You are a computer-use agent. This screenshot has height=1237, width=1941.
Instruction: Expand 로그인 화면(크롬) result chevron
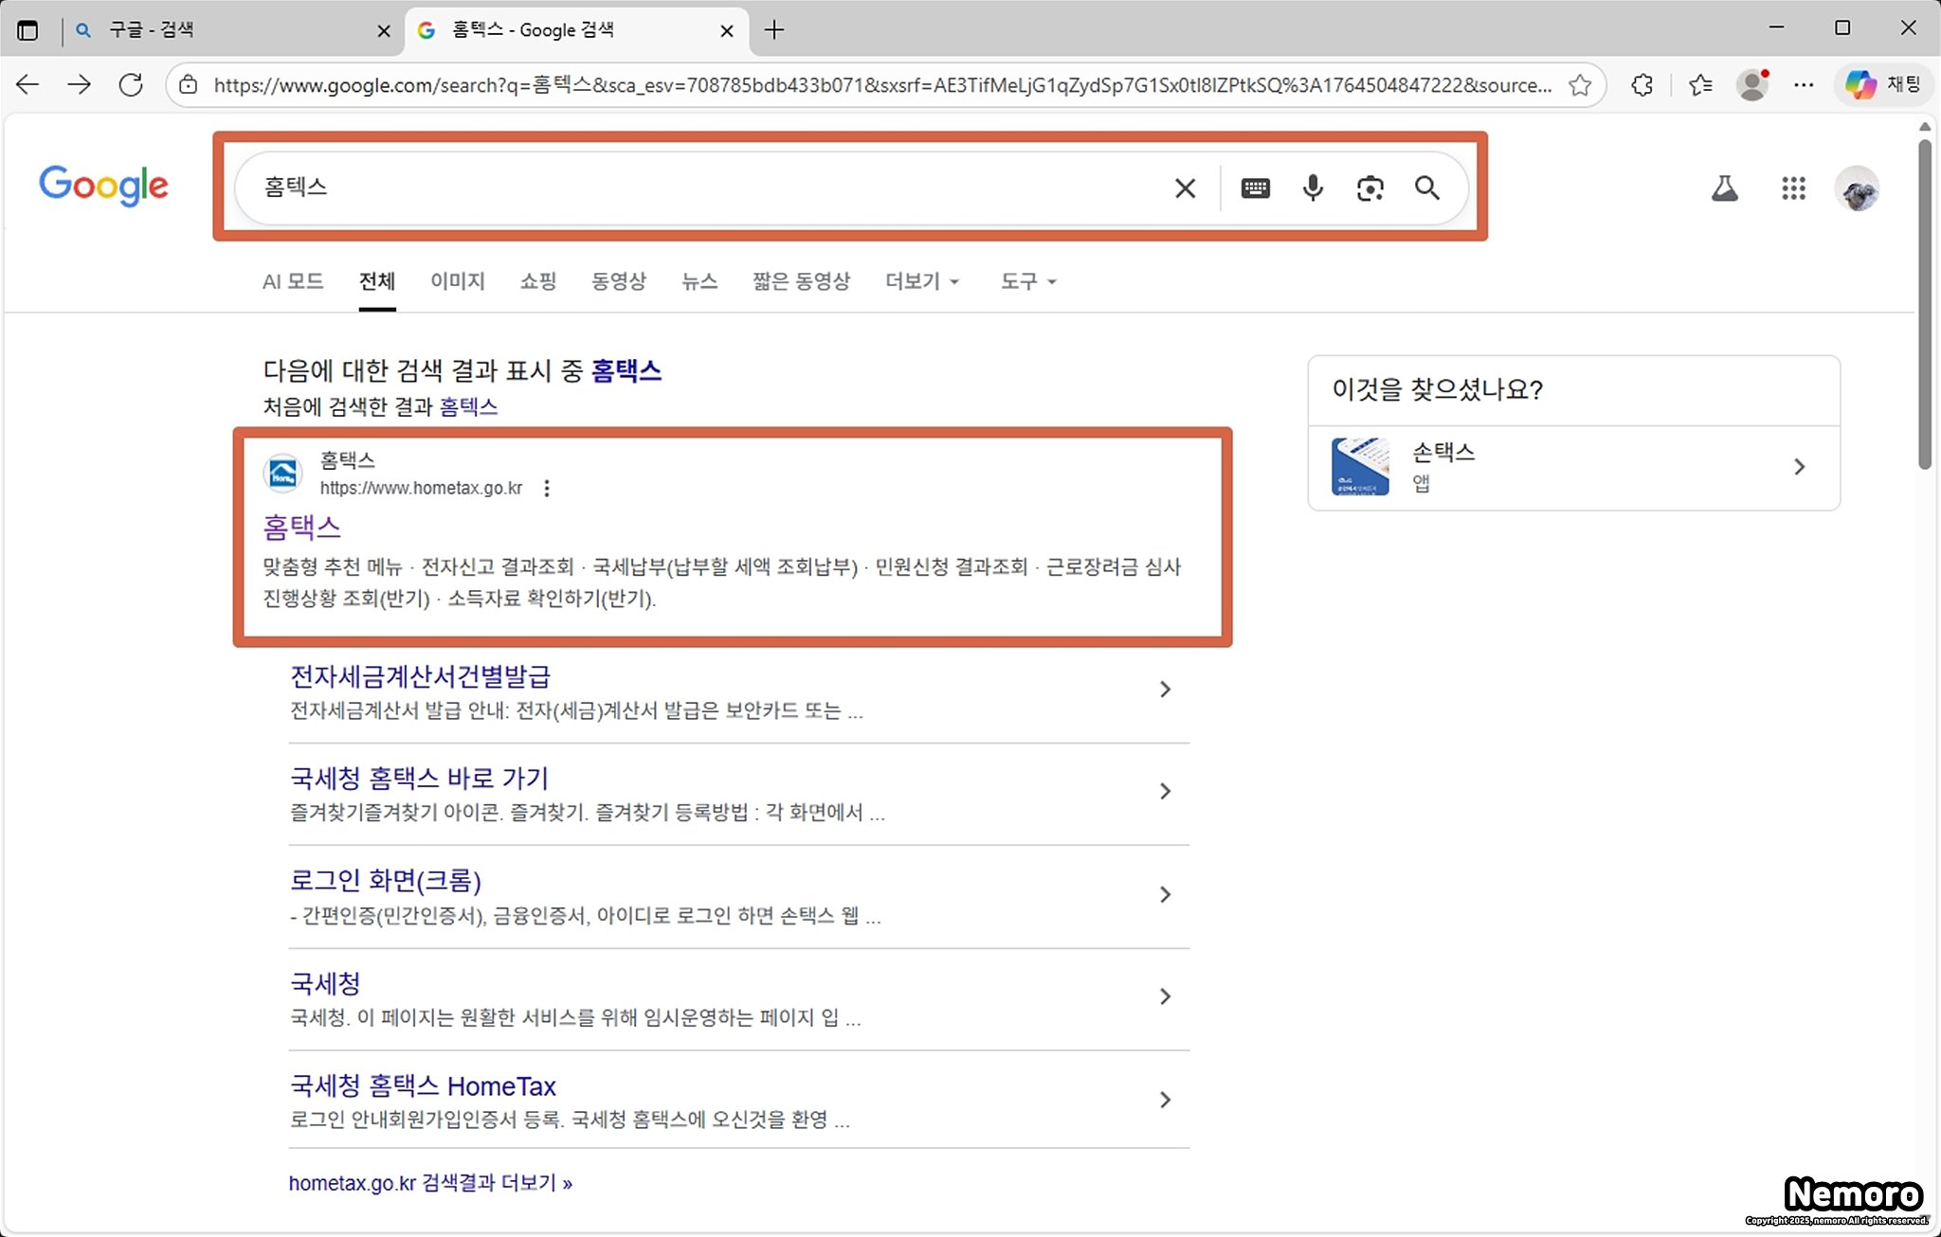(x=1165, y=894)
